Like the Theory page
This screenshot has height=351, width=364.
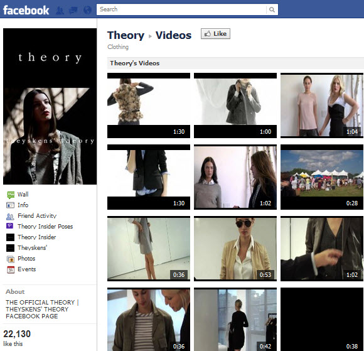pyautogui.click(x=215, y=34)
